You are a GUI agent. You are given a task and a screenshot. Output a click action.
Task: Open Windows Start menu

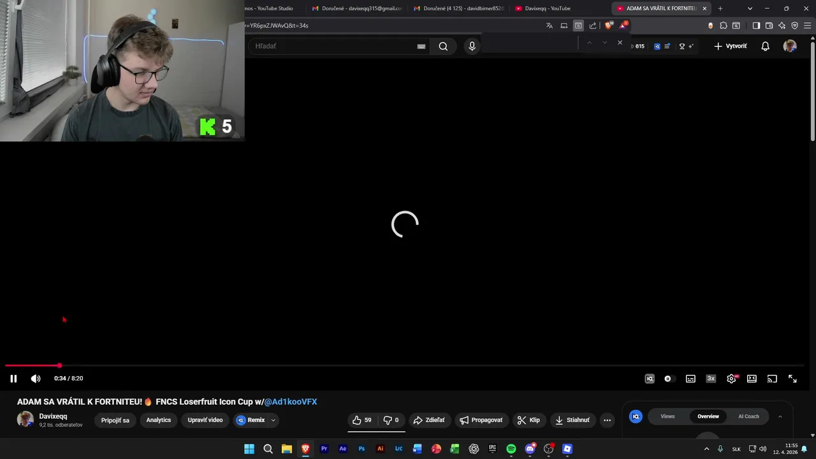pyautogui.click(x=249, y=449)
